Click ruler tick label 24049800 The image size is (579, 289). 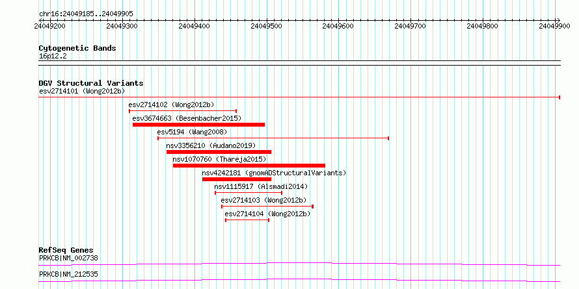[483, 26]
